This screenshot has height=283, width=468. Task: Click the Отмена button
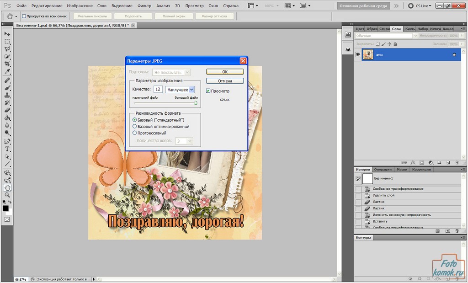225,81
